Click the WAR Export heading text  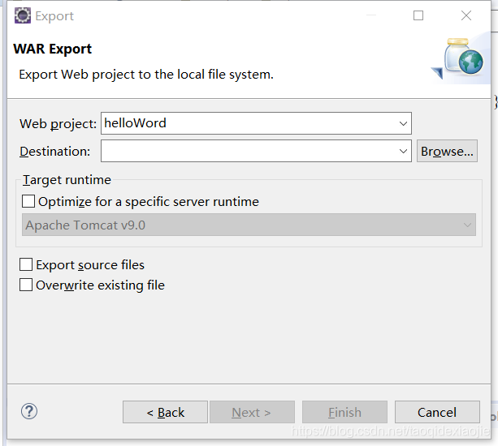pos(53,49)
